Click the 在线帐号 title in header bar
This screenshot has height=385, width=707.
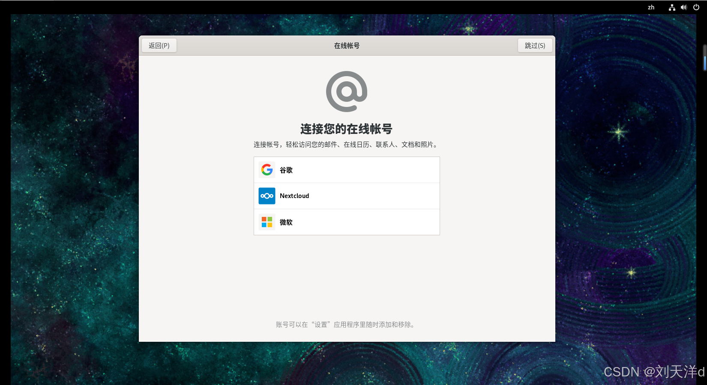coord(347,45)
